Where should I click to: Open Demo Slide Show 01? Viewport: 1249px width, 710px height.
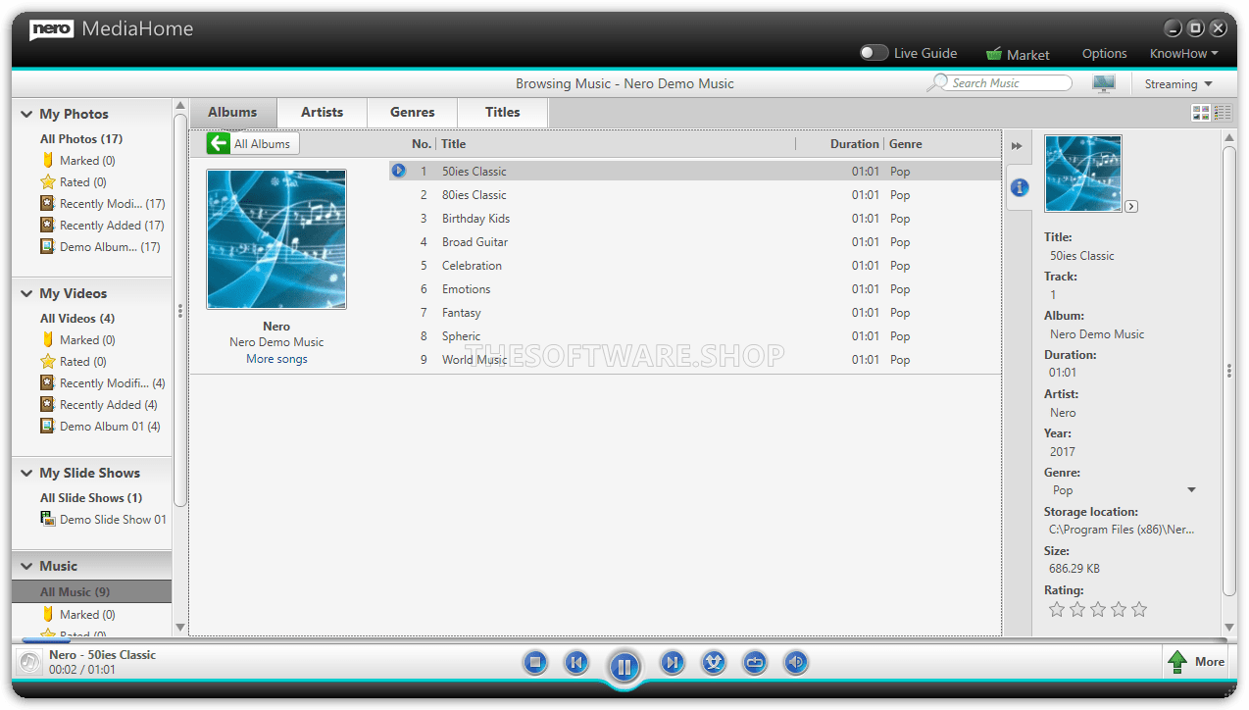pos(104,520)
